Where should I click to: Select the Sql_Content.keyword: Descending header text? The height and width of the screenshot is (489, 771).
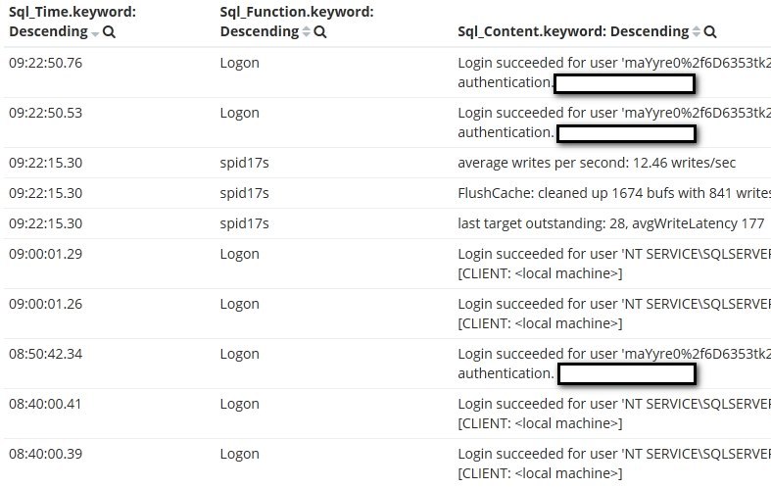pyautogui.click(x=573, y=31)
